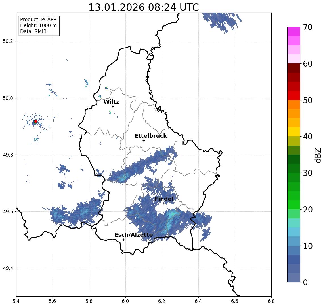Viewport: 325px width, 307px height.
Task: Click the latitude axis label 49.8
Action: (x=8, y=155)
